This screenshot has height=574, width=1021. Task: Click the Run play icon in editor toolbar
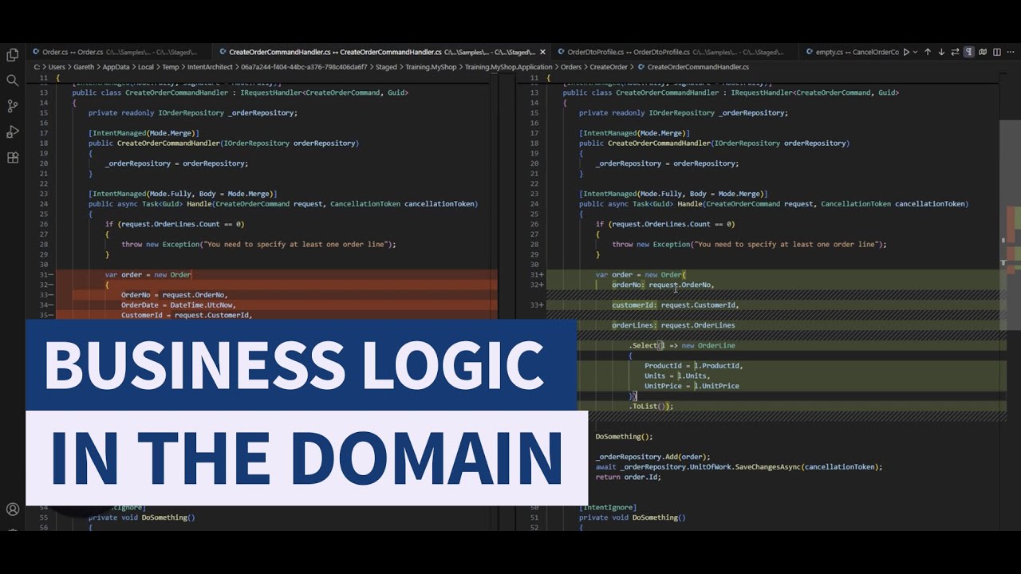click(906, 52)
